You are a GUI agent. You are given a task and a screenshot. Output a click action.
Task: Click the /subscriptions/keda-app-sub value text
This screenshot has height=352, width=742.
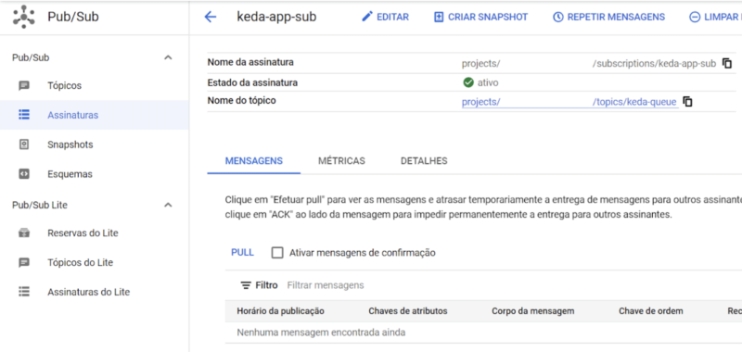tap(654, 64)
